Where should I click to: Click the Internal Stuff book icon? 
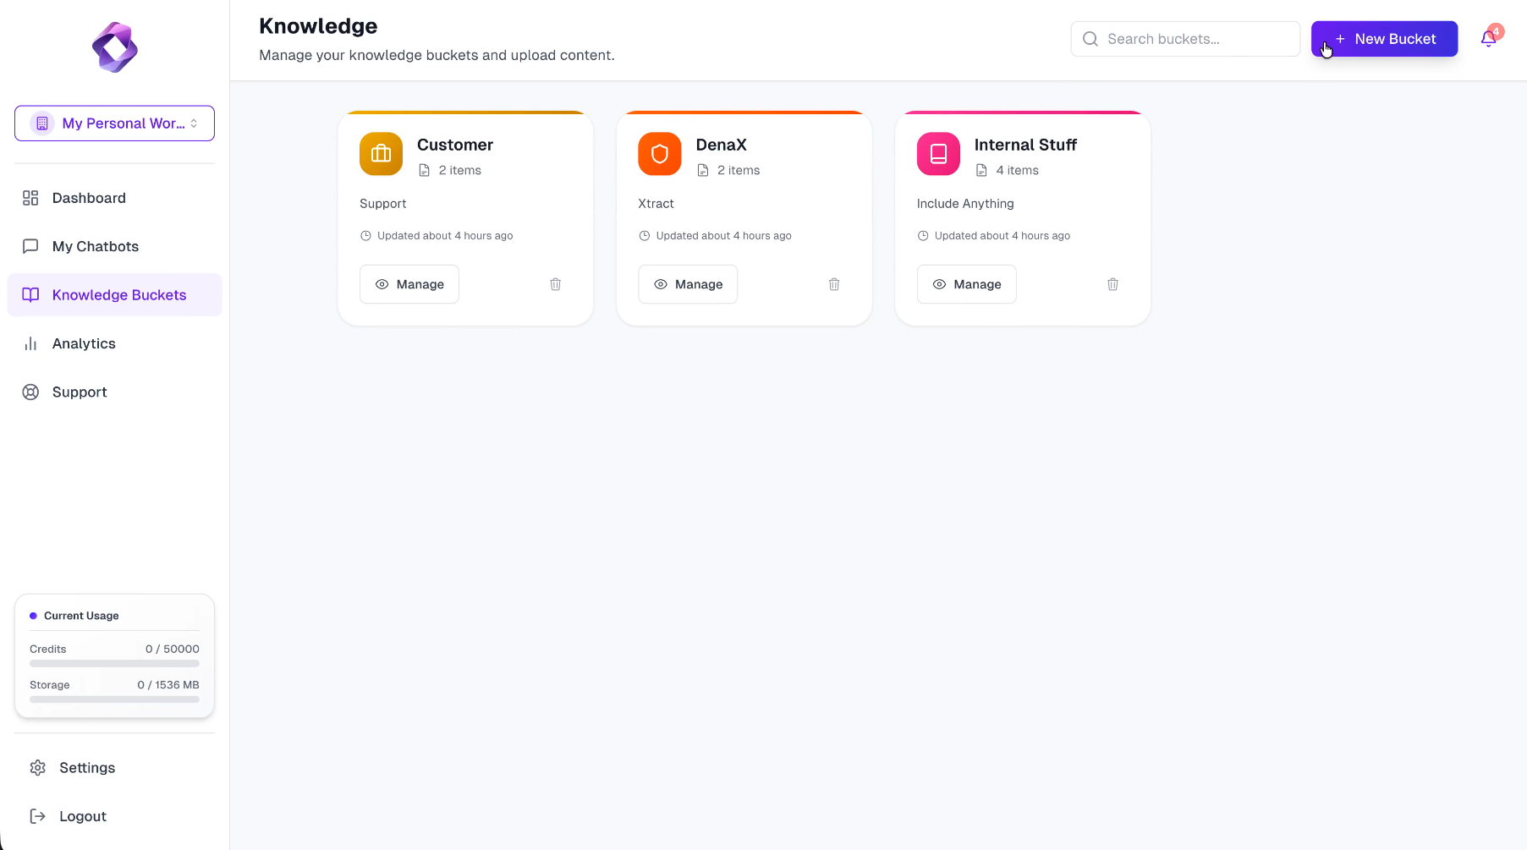(x=938, y=154)
